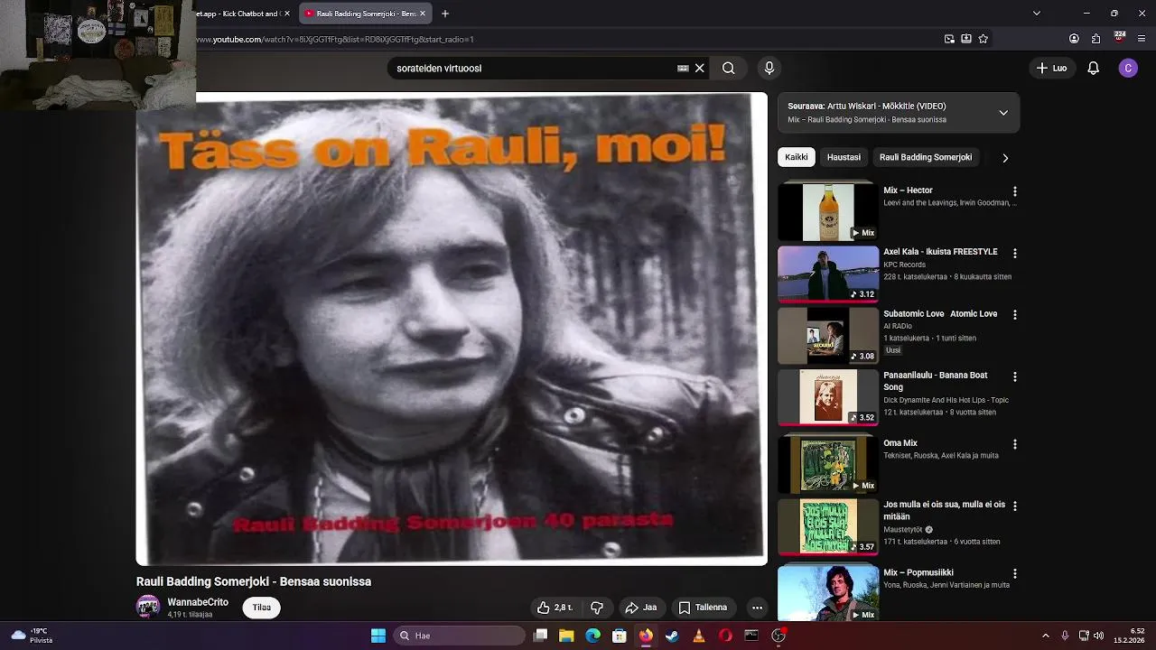Open the Oma Mix title link

tap(900, 443)
